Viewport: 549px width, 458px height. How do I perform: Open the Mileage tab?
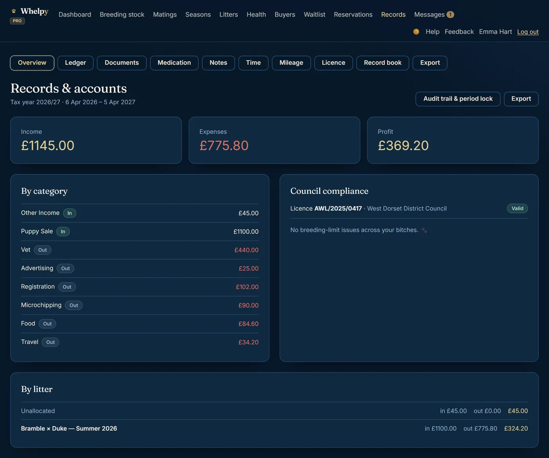[291, 63]
